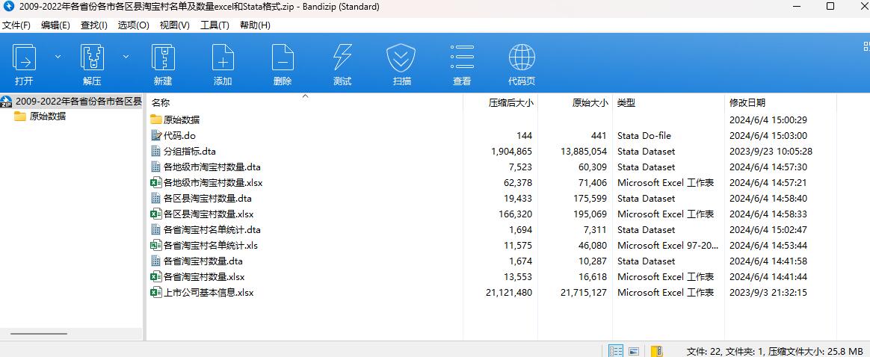Open the 查找(I) menu

coord(93,25)
